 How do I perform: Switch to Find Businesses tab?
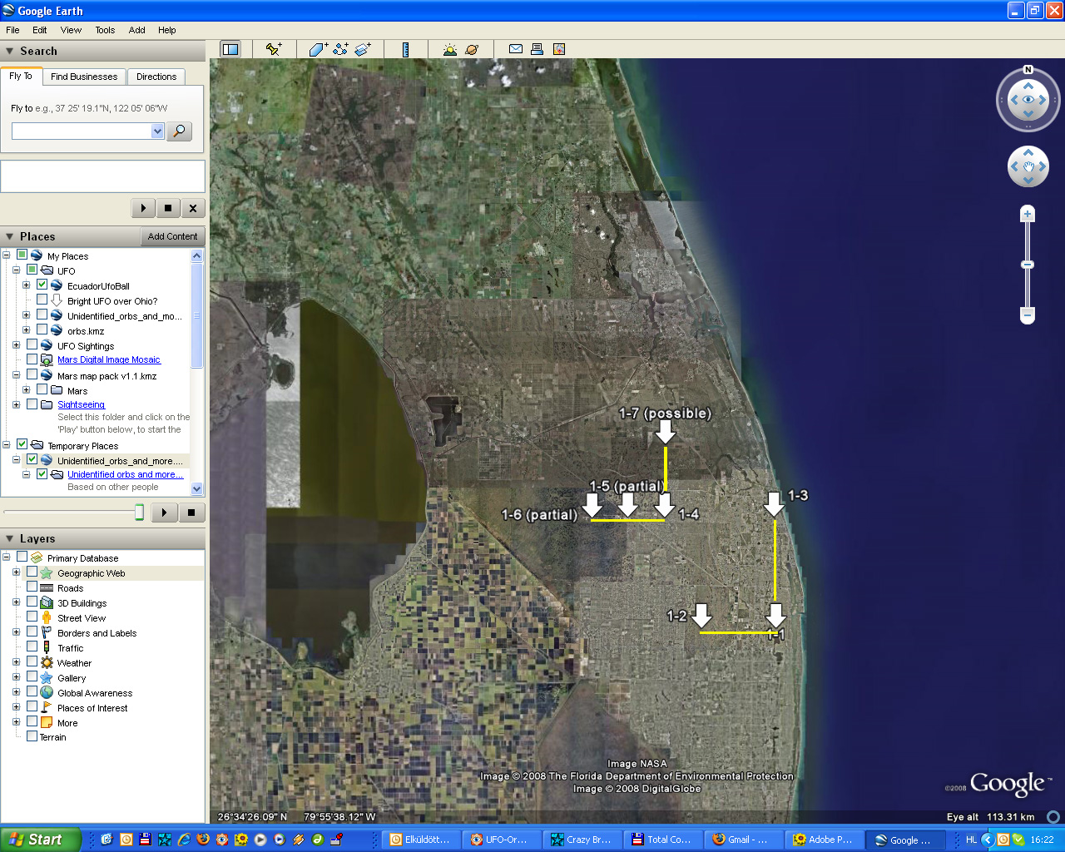click(84, 77)
